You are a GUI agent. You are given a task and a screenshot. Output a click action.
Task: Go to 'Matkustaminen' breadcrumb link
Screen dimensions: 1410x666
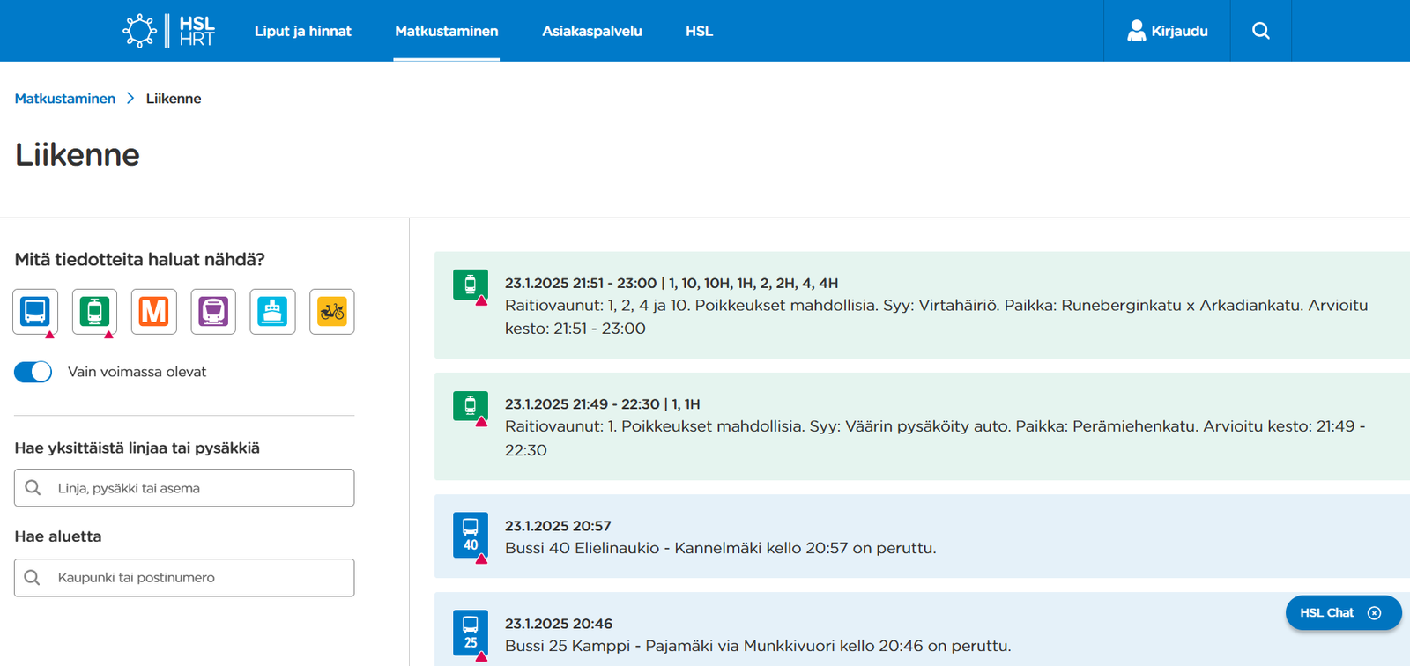(x=65, y=99)
